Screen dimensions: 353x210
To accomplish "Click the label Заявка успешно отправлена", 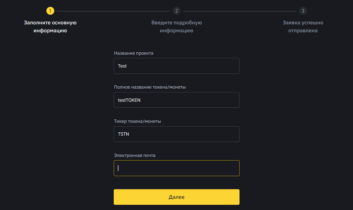I will coord(303,27).
